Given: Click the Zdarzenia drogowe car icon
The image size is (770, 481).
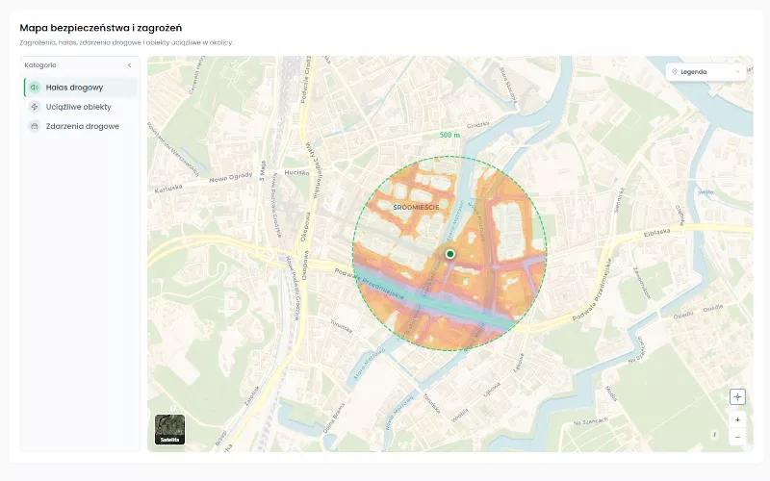Looking at the screenshot, I should (x=34, y=126).
